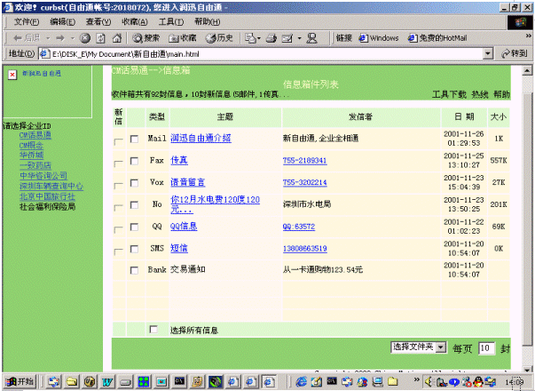The width and height of the screenshot is (535, 391).
Task: Tick the checkbox for the Fax row
Action: coord(134,161)
